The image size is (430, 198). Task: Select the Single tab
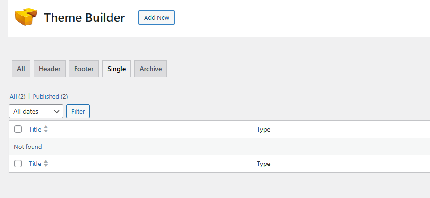click(x=116, y=69)
